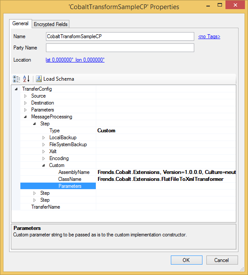The image size is (248, 275).
Task: Confirm with the OK button
Action: 186,260
